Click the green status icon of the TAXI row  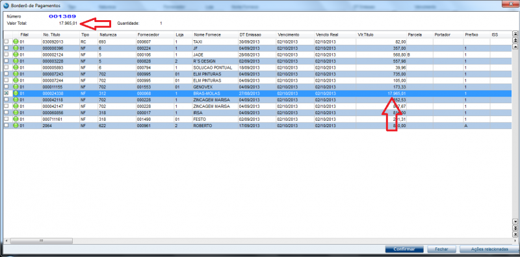click(x=16, y=42)
